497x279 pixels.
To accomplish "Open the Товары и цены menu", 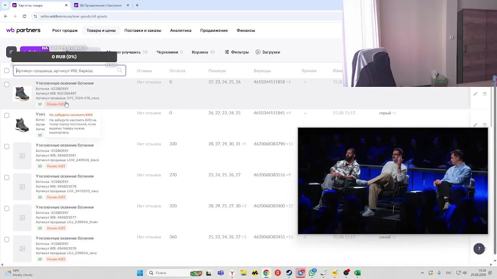I will point(101,30).
